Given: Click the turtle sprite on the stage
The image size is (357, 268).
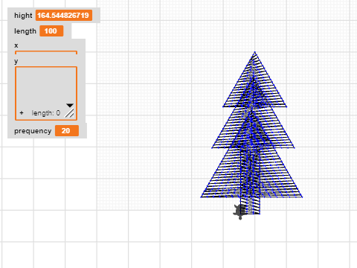Looking at the screenshot, I should click(239, 211).
